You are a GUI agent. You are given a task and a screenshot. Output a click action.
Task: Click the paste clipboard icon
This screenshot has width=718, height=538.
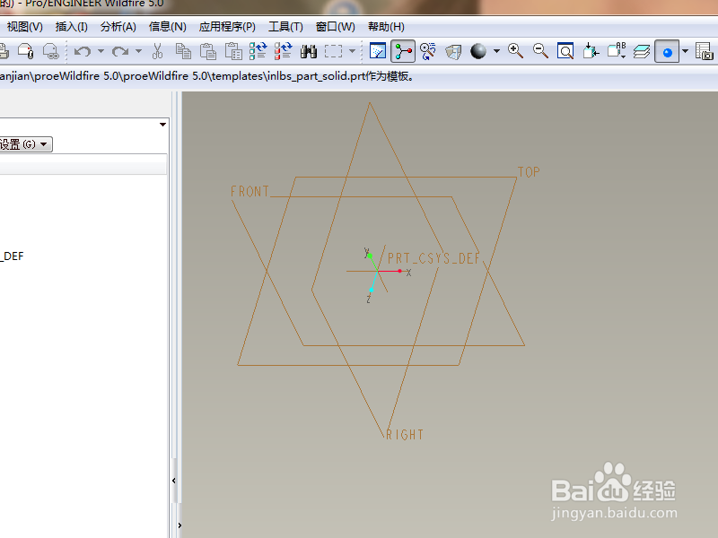click(208, 51)
